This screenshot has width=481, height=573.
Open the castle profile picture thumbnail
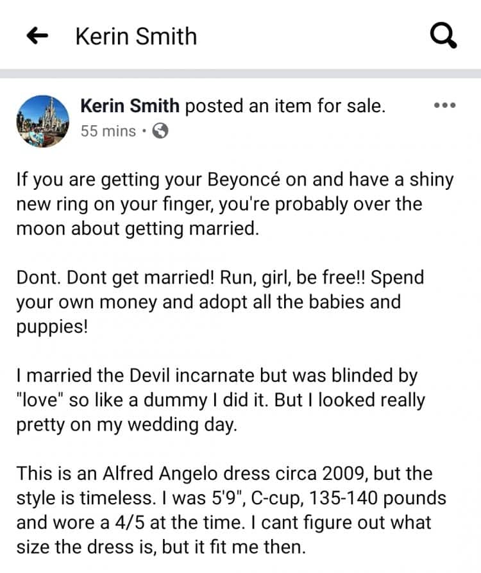pos(42,120)
